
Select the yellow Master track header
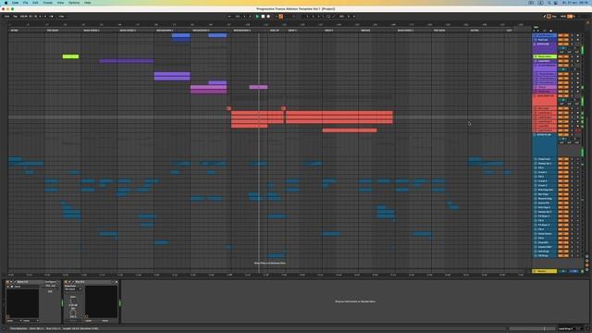(x=544, y=271)
